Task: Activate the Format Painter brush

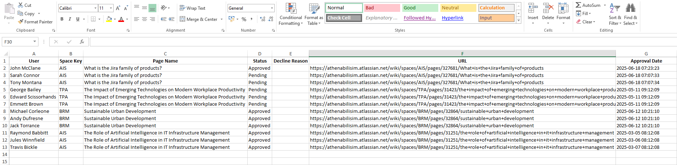Action: tap(20, 22)
